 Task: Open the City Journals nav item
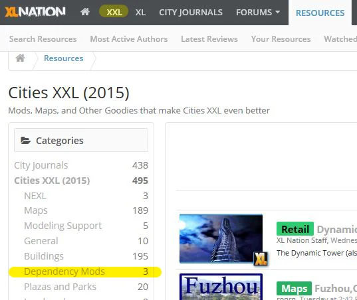(x=191, y=12)
